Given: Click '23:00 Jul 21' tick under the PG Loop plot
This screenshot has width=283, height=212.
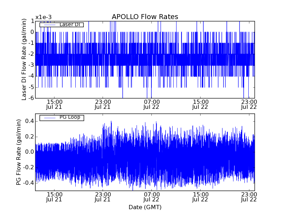Looking at the screenshot, I should click(103, 197).
